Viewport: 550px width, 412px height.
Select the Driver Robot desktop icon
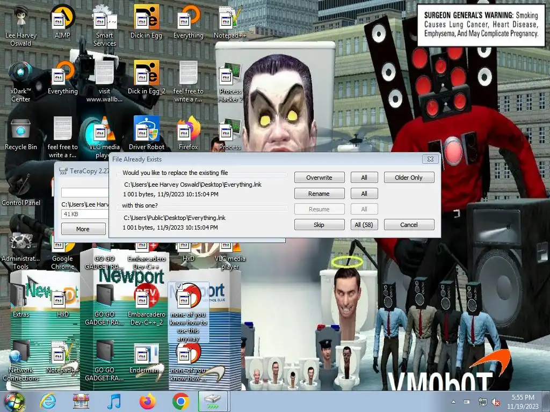point(146,134)
